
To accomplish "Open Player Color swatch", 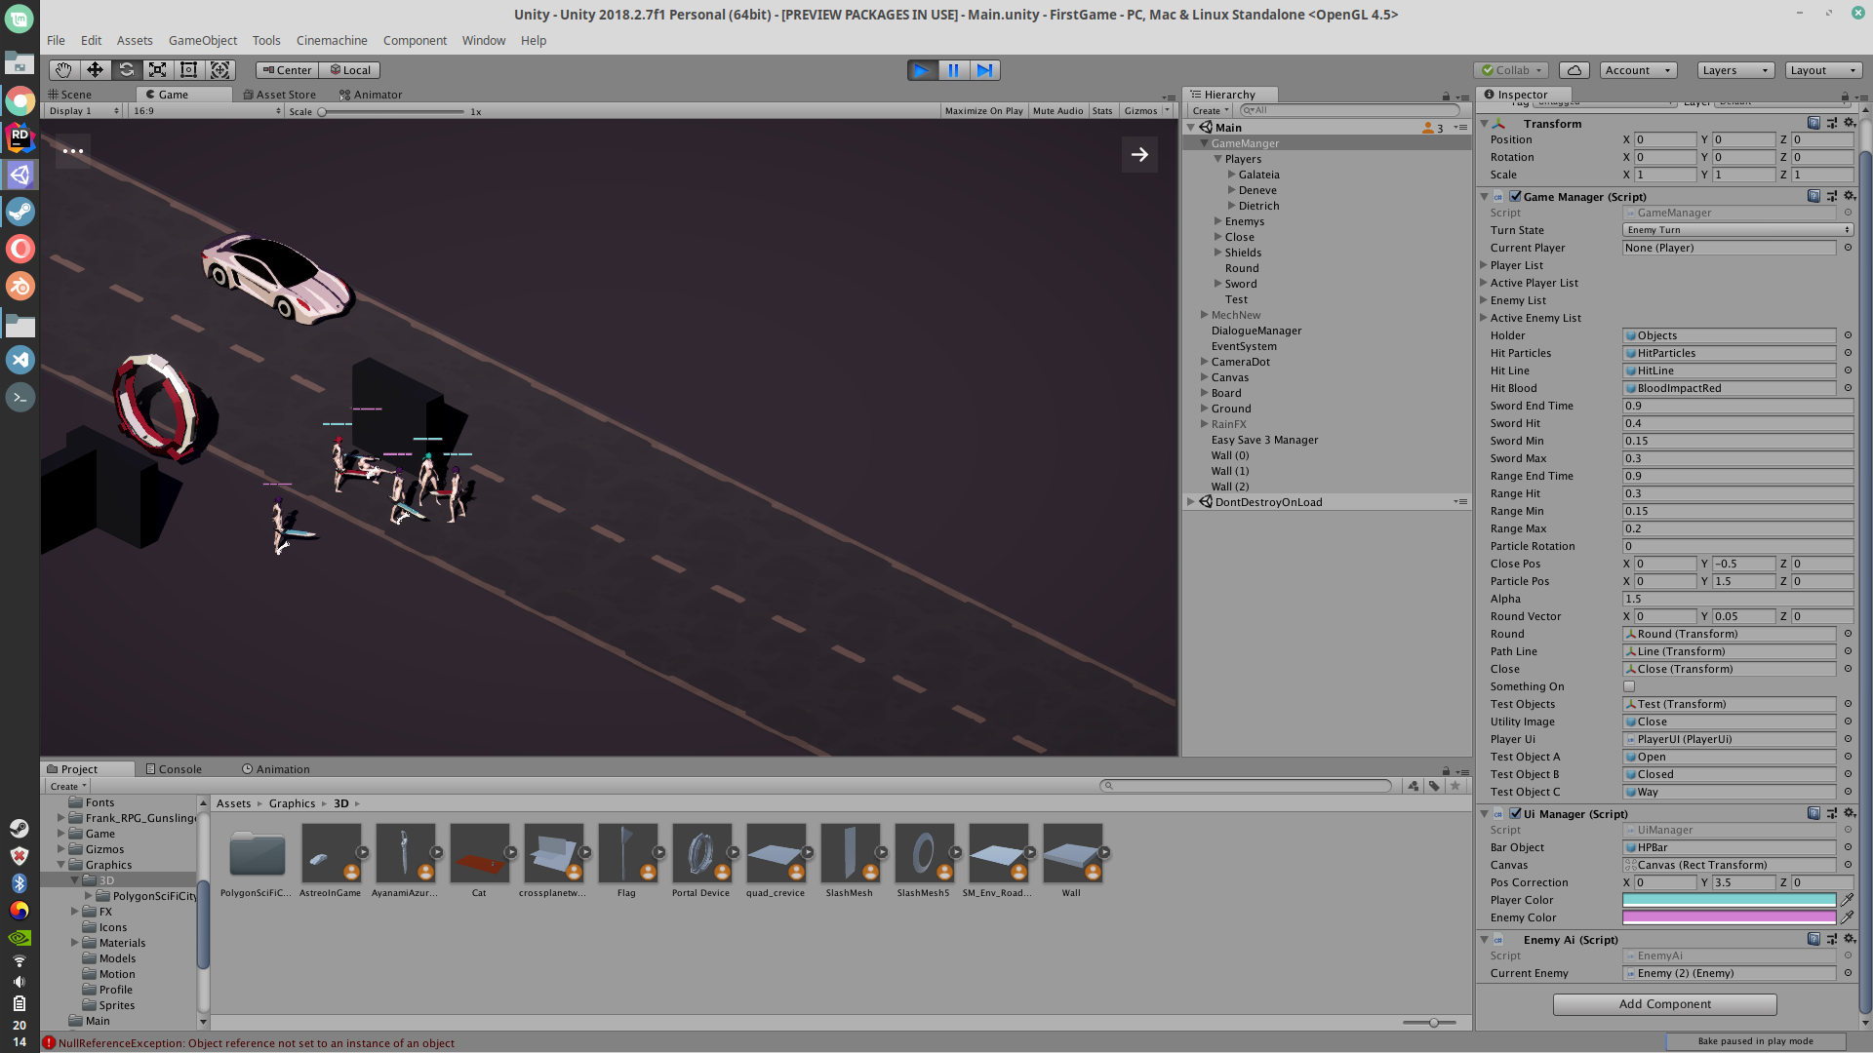I will tap(1729, 900).
